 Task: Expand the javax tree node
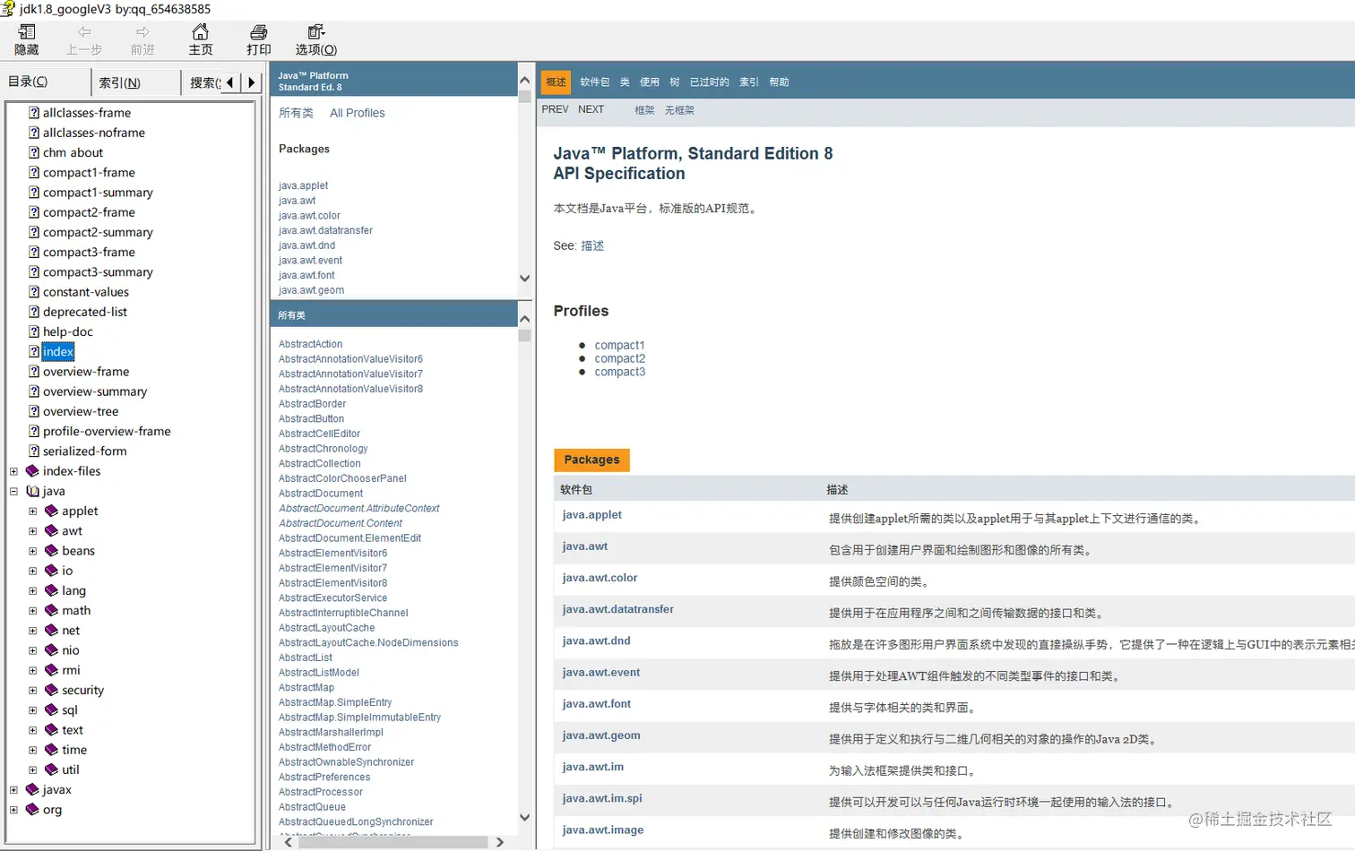13,789
